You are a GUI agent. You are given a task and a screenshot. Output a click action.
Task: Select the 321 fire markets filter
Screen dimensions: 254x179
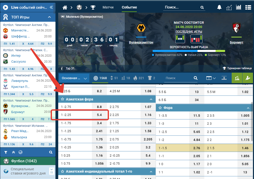pyautogui.click(x=139, y=78)
